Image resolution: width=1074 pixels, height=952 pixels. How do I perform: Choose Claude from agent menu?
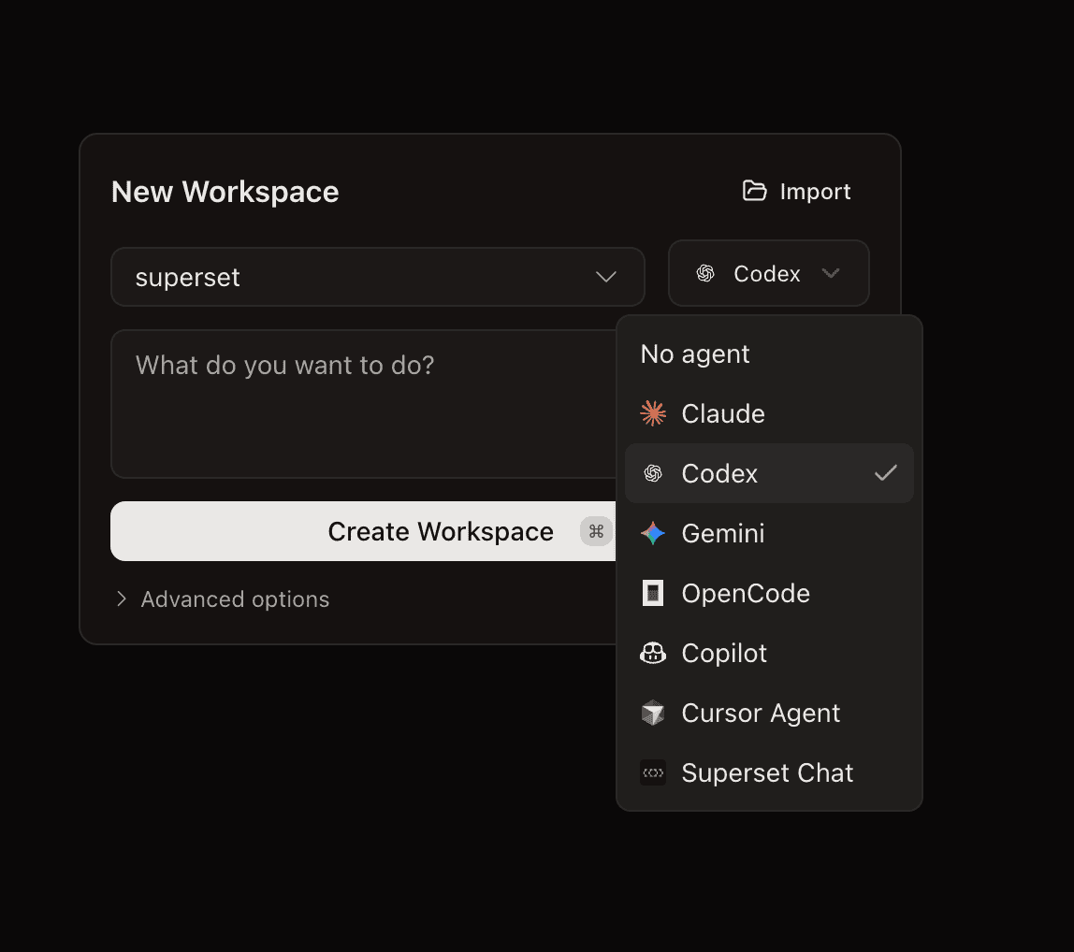tap(723, 413)
